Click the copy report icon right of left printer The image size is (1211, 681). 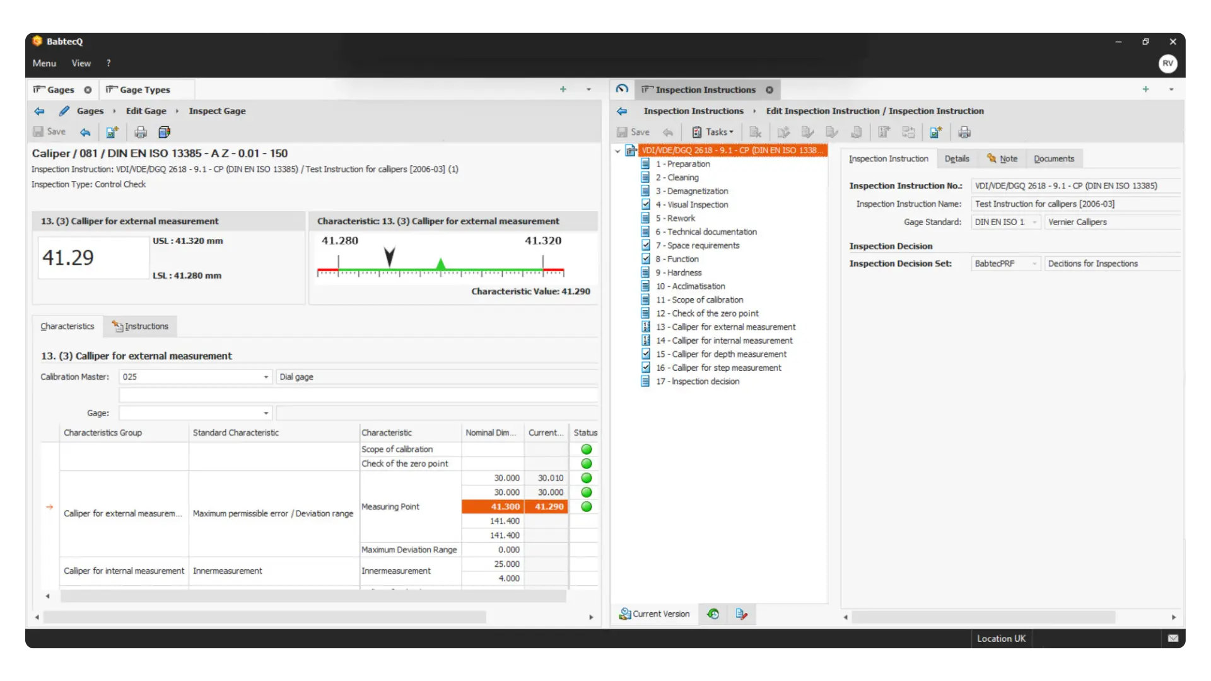point(165,132)
